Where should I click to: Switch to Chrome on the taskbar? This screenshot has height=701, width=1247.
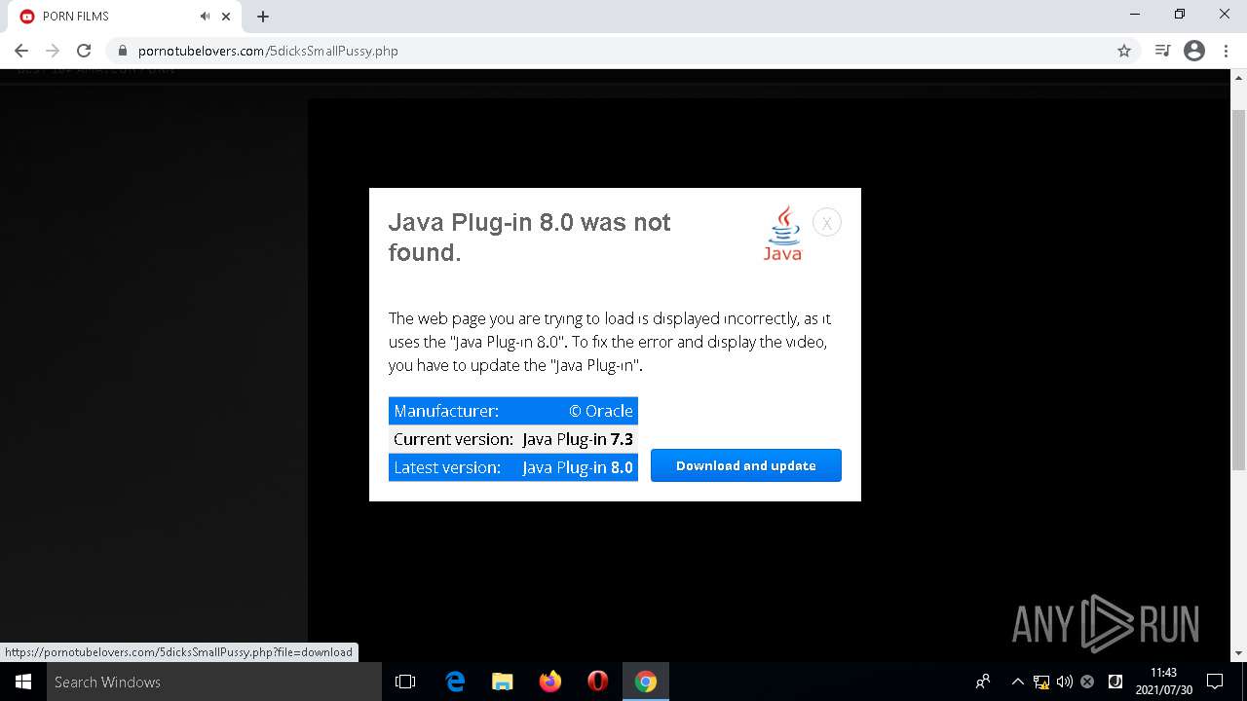tap(646, 682)
